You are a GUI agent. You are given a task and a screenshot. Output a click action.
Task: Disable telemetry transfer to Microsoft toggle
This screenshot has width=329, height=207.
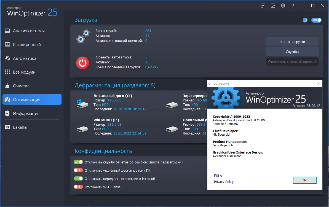(78, 179)
